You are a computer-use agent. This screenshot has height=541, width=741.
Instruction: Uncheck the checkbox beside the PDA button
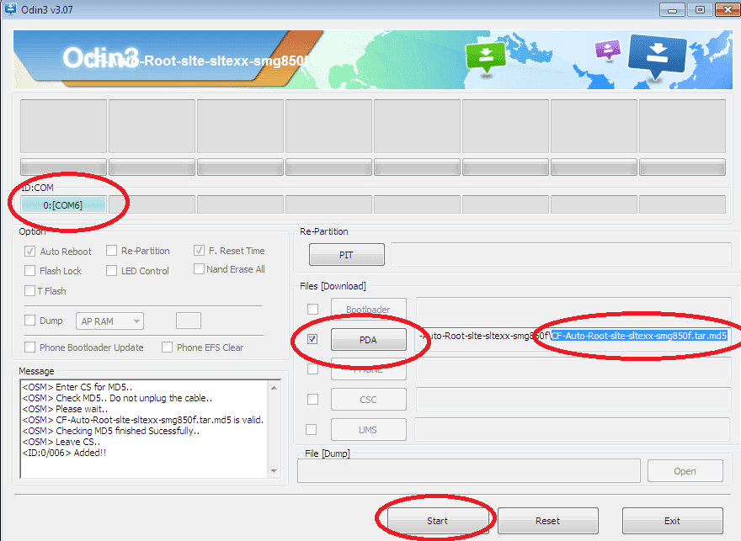click(x=312, y=339)
